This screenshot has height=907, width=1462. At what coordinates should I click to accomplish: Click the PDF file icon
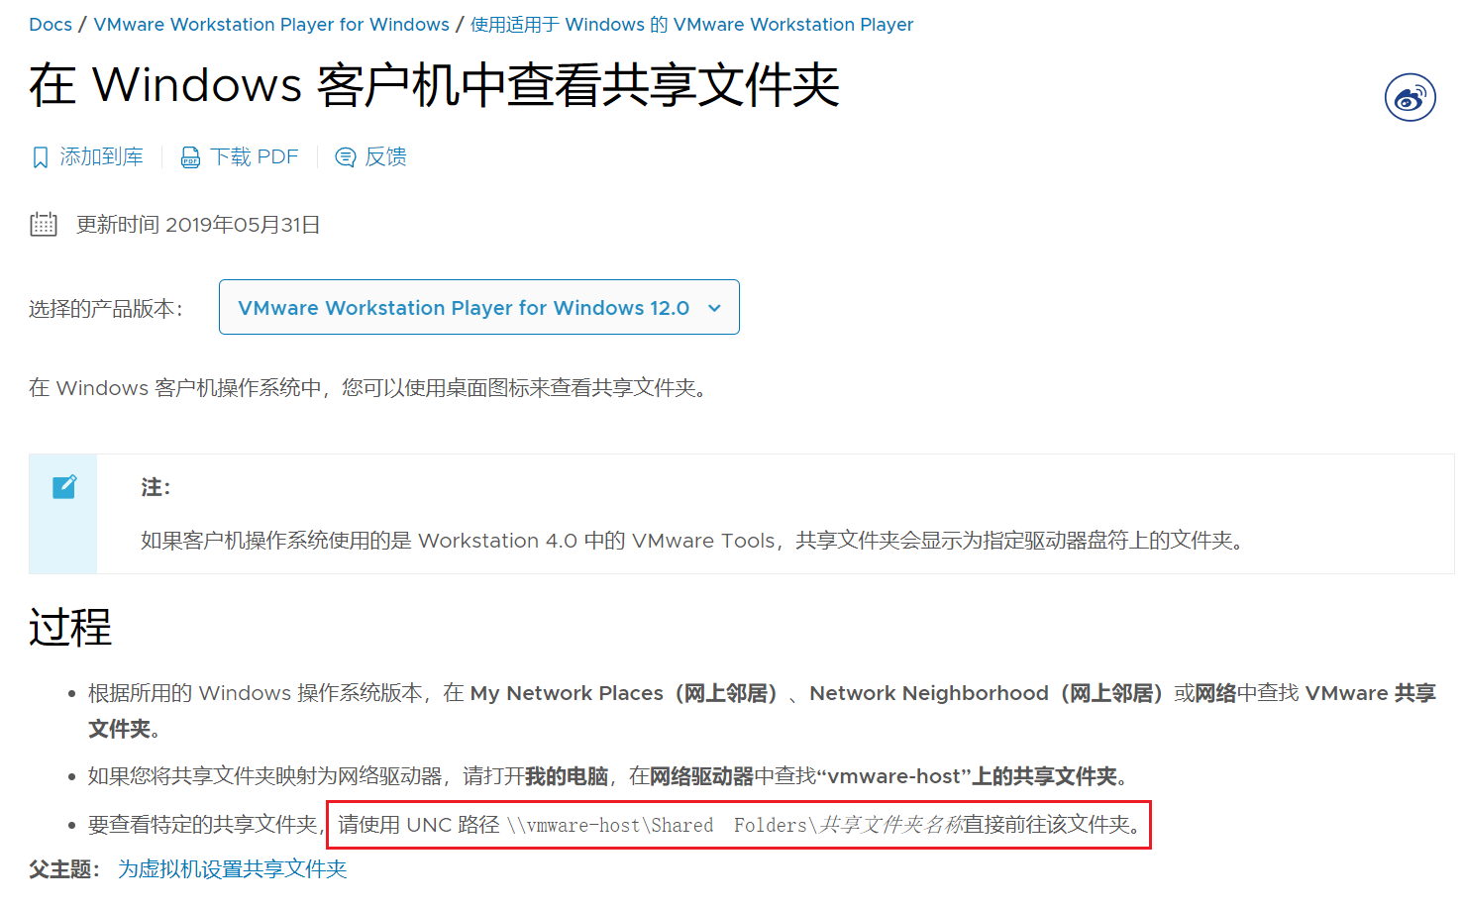(190, 157)
